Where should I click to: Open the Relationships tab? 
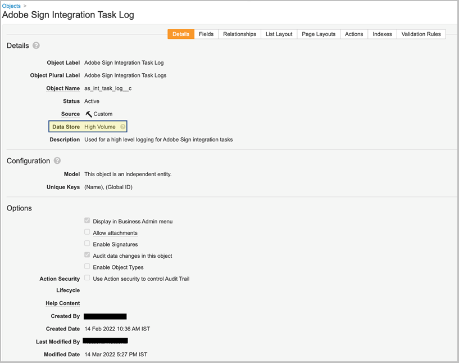tap(239, 34)
